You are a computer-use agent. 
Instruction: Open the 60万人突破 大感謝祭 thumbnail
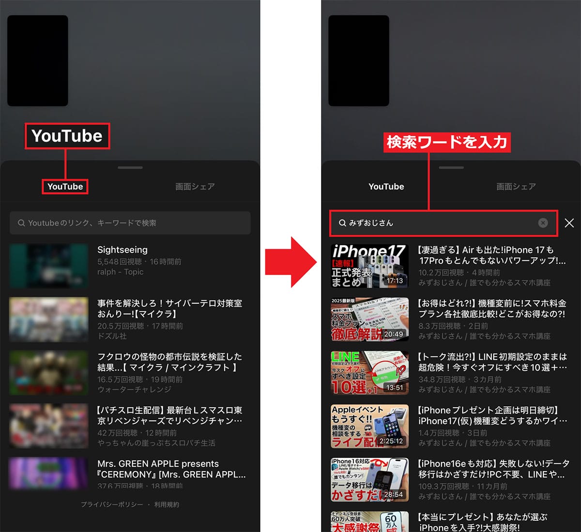click(x=370, y=521)
